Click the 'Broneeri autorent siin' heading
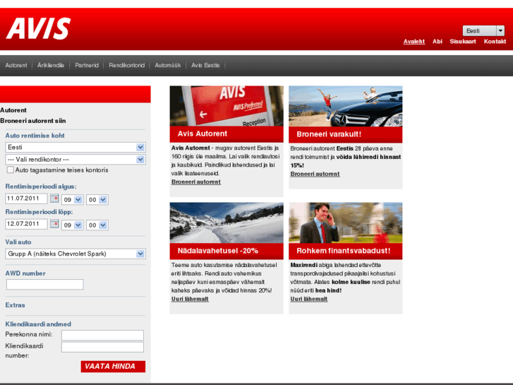The width and height of the screenshot is (513, 385). pos(33,121)
